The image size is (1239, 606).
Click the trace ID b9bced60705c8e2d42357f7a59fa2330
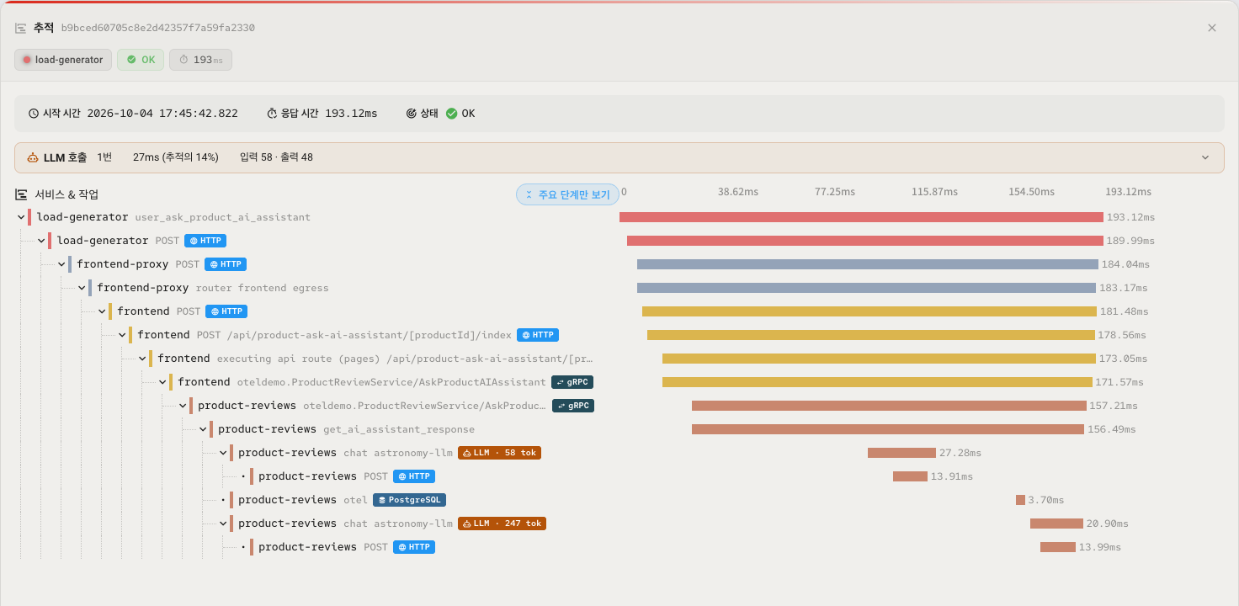point(158,28)
